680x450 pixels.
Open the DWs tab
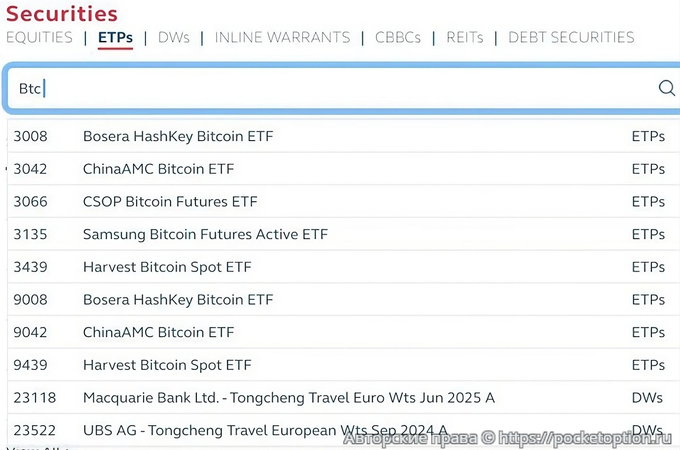coord(174,37)
